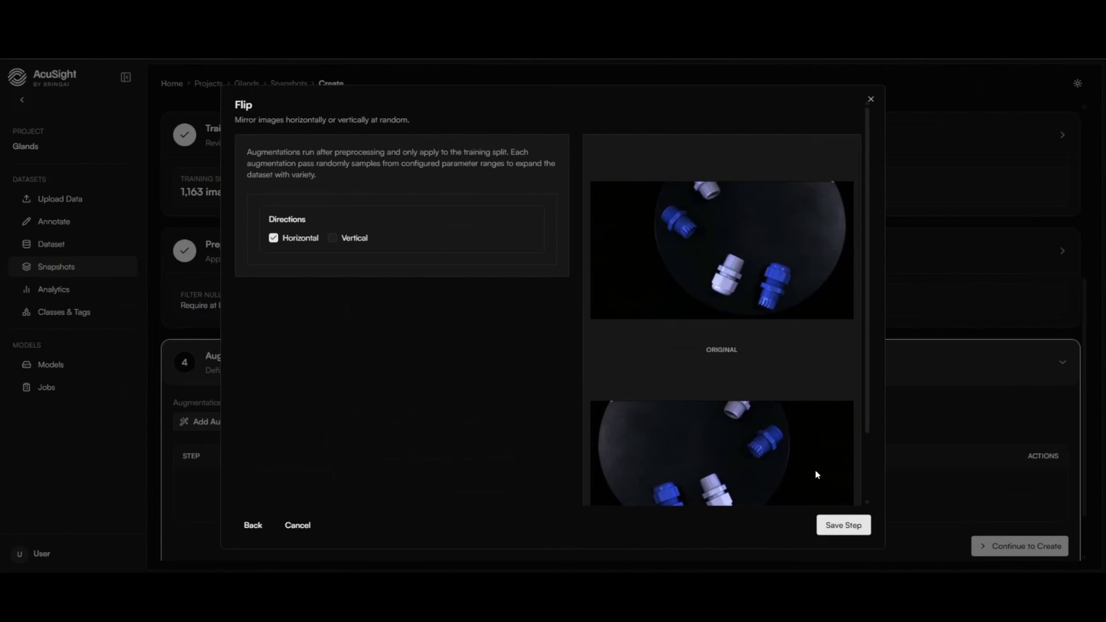
Task: Click the Add Augmentation wand icon
Action: [x=184, y=422]
